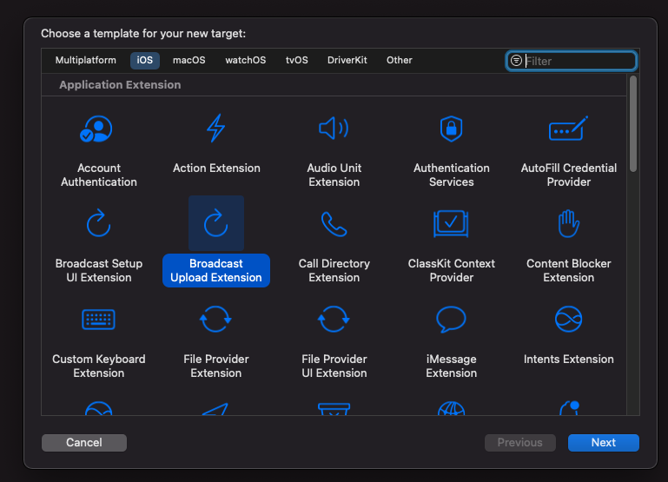The image size is (668, 482).
Task: Click the "ClassKit Context Provider" label
Action: pyautogui.click(x=452, y=270)
